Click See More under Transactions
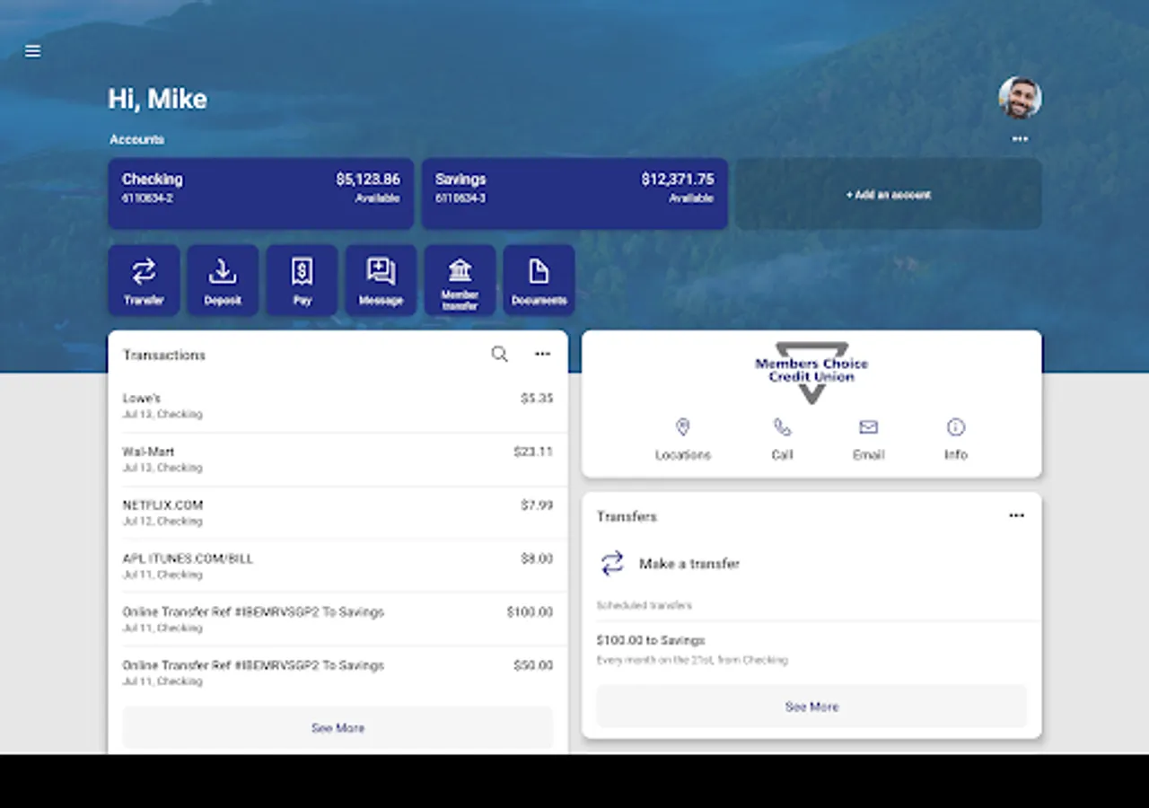The image size is (1149, 808). tap(338, 727)
